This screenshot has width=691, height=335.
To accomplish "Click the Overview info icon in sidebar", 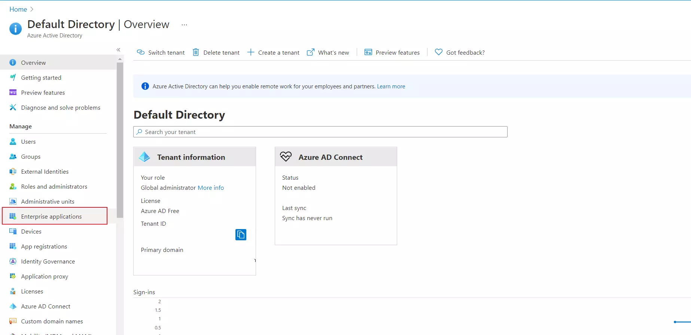I will (x=13, y=63).
